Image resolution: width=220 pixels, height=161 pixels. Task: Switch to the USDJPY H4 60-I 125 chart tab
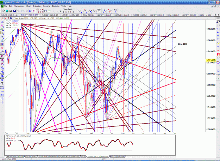[x=70, y=15]
